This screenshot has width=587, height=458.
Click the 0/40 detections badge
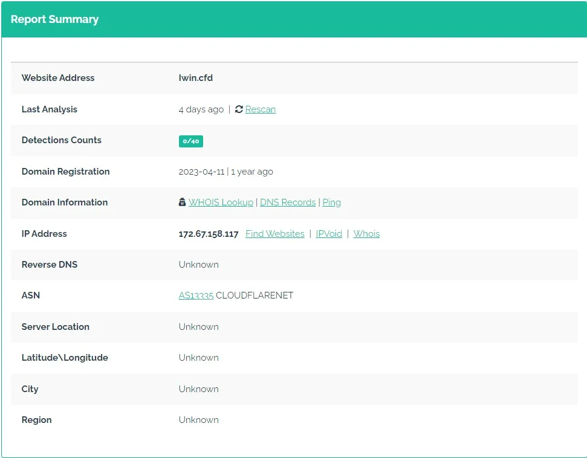tap(191, 141)
